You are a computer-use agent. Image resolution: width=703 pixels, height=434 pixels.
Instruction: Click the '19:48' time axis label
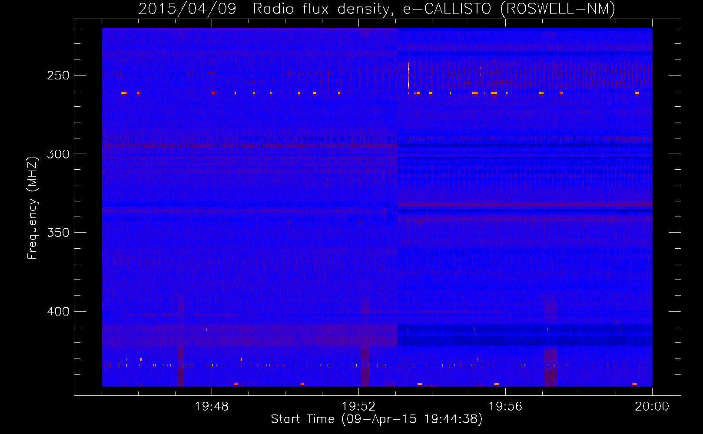(212, 407)
